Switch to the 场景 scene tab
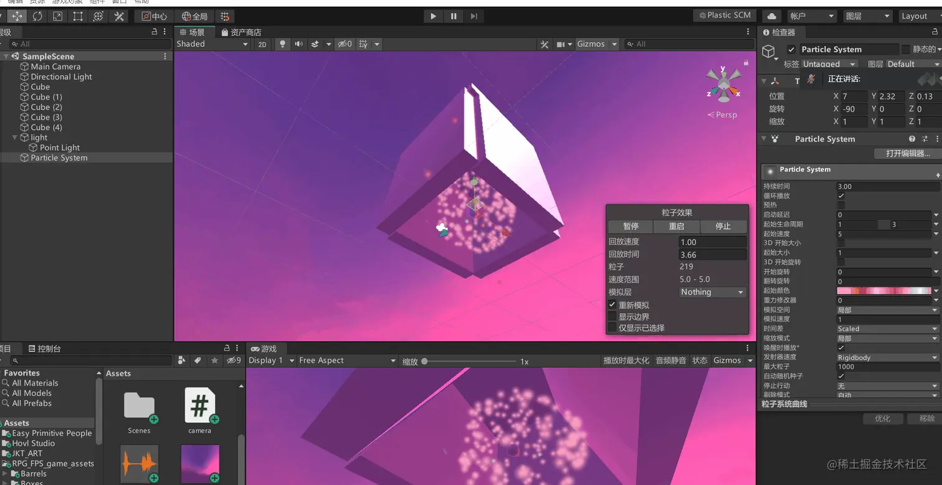This screenshot has width=942, height=485. [193, 32]
